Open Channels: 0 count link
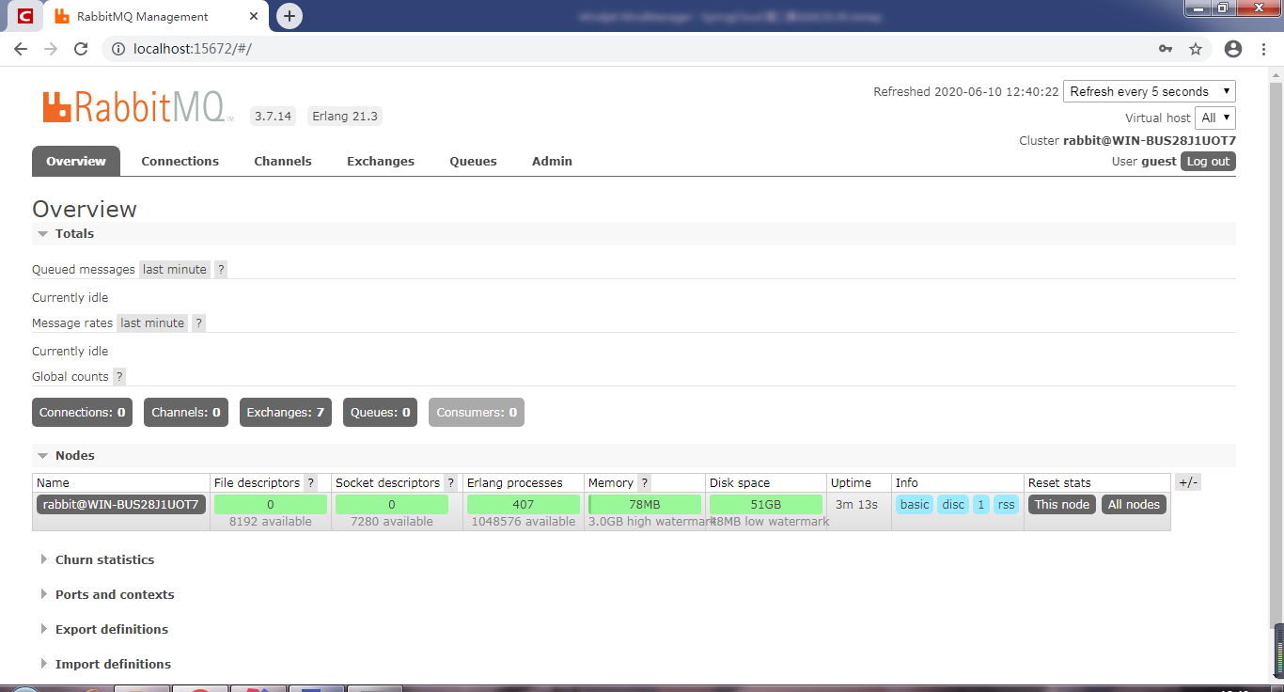The width and height of the screenshot is (1284, 692). point(186,412)
